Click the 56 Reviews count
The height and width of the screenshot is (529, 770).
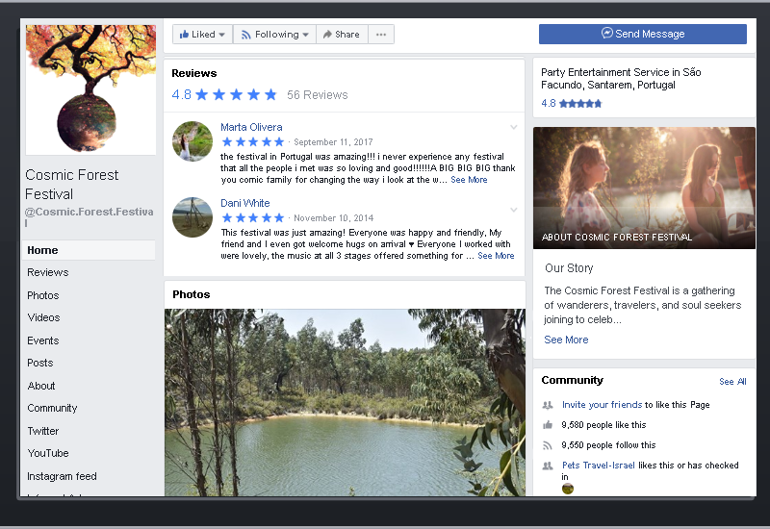[318, 94]
